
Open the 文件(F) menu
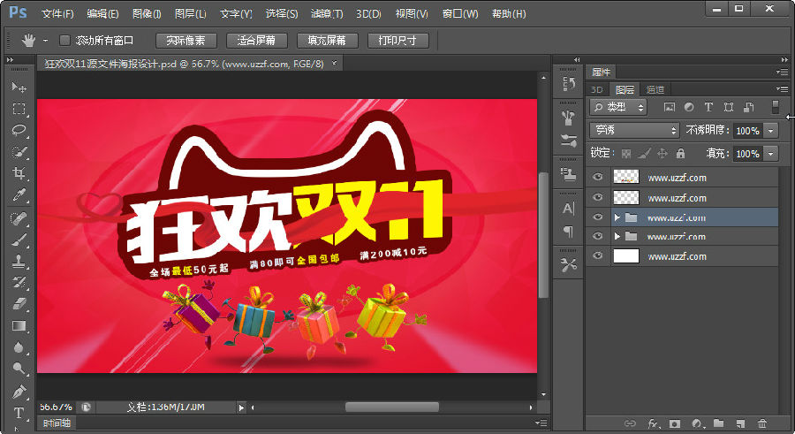[x=57, y=14]
